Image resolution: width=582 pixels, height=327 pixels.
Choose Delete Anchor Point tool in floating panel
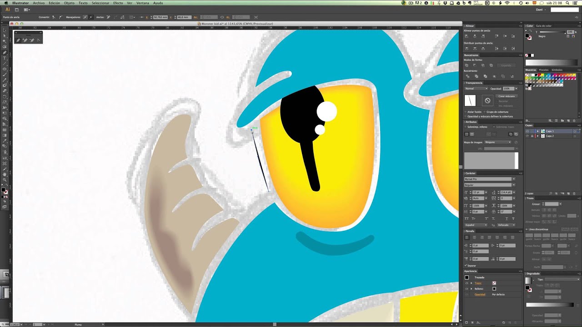point(32,40)
